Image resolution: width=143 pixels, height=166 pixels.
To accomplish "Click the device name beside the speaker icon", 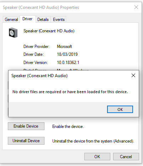I will click(x=49, y=31).
